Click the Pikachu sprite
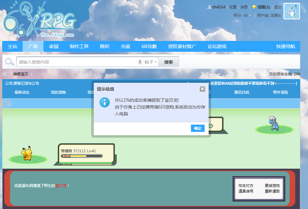This screenshot has height=209, width=308. (27, 153)
